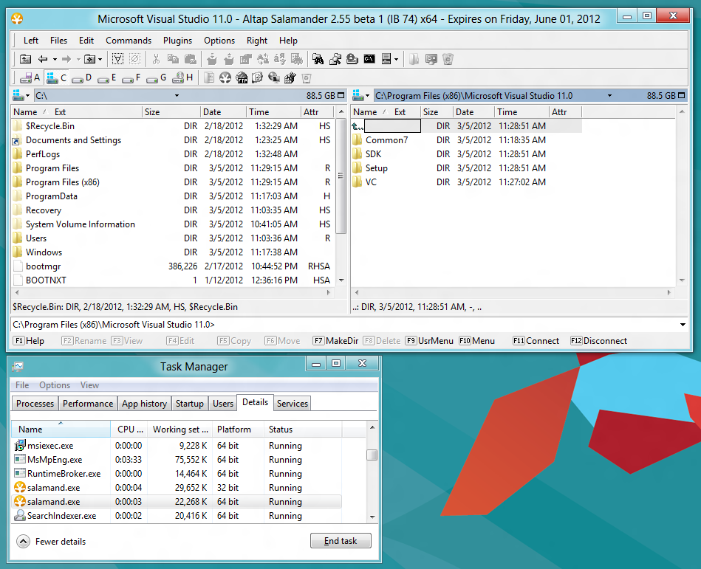701x569 pixels.
Task: Select drive A floppy icon
Action: click(x=26, y=77)
